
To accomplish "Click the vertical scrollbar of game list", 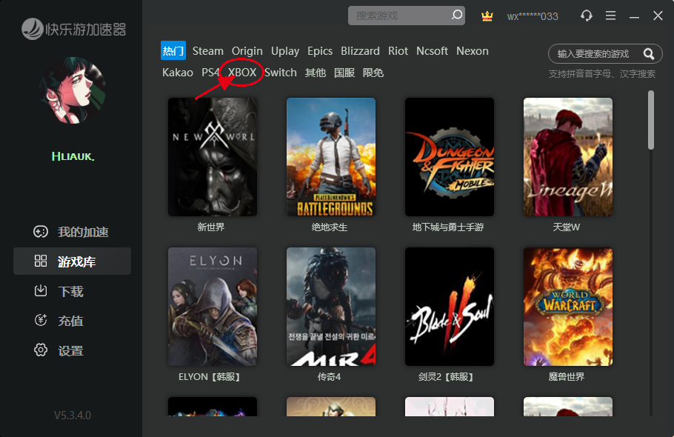I will tap(651, 120).
